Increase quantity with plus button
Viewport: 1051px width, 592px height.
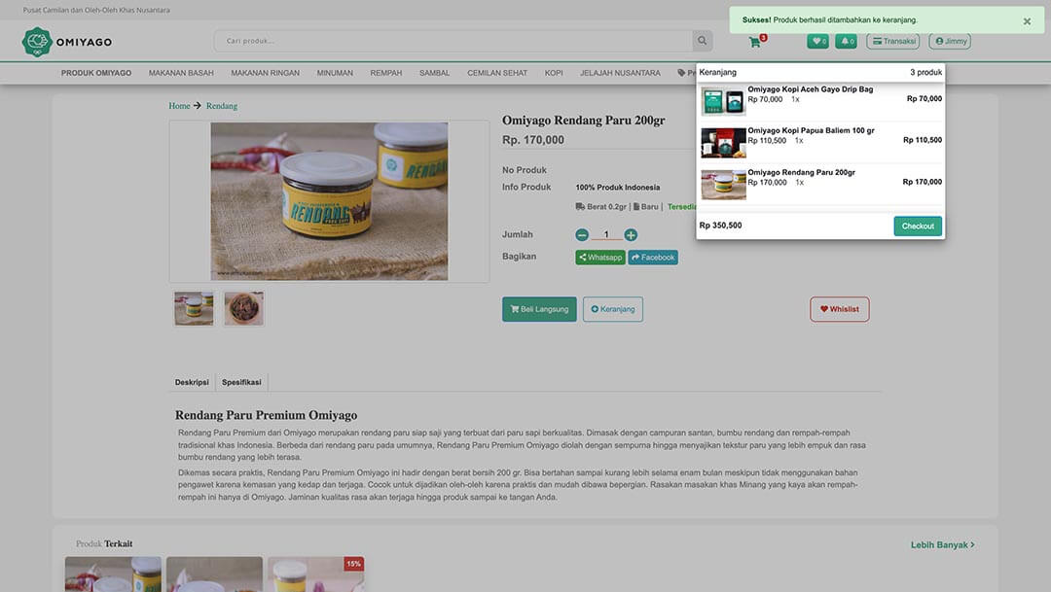coord(631,235)
